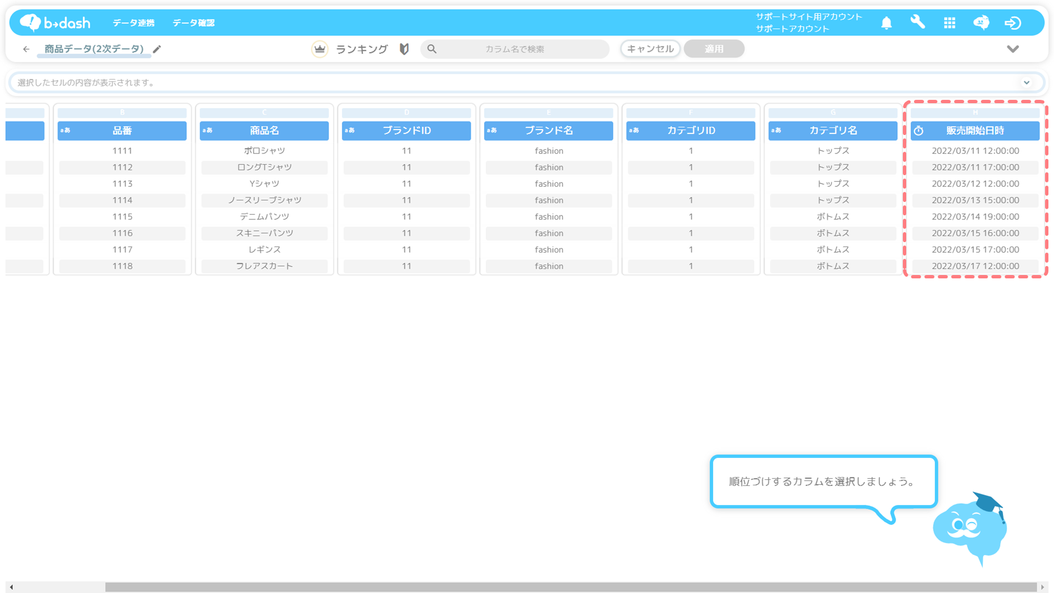Click the cell ノースリーブシャツ
Viewport: 1054px width, 593px height.
click(264, 200)
